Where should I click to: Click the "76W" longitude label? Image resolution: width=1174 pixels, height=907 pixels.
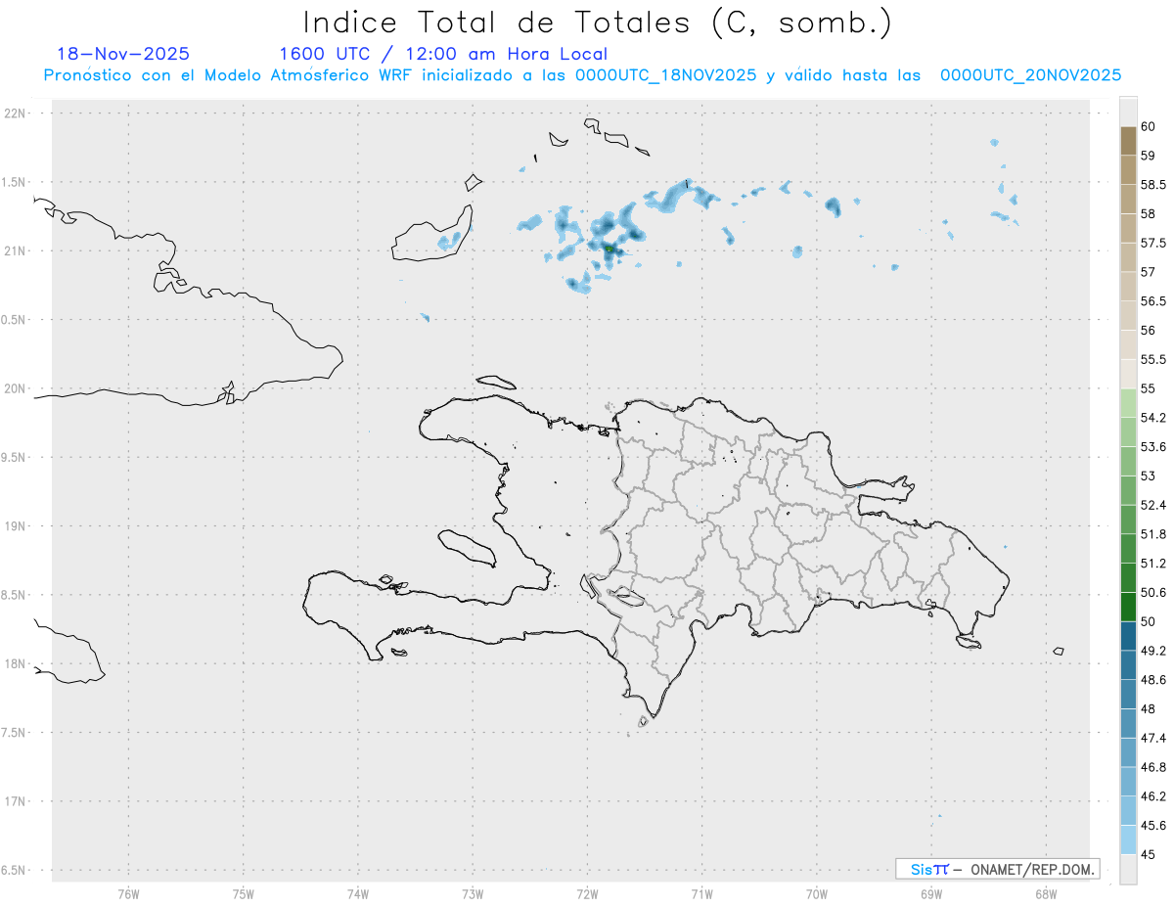point(128,893)
